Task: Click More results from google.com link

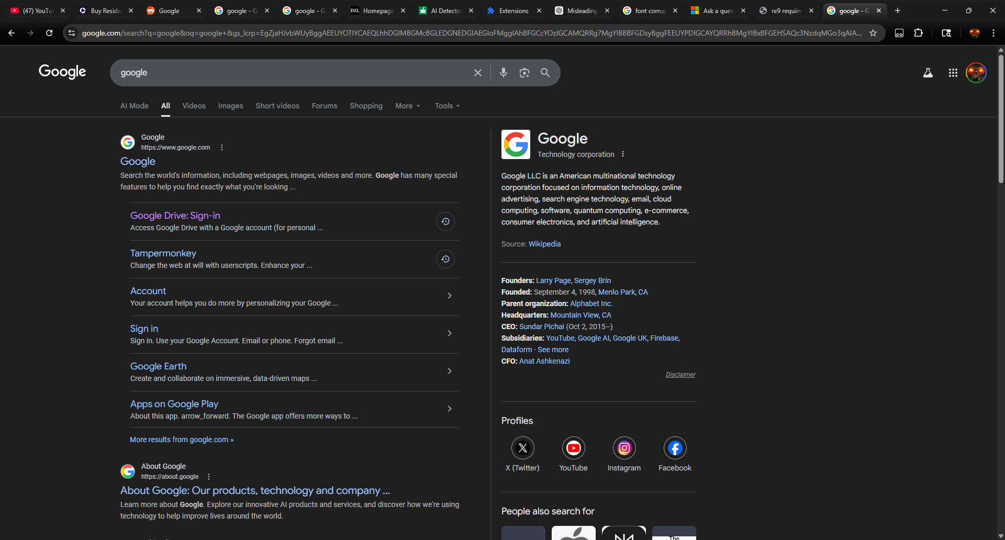Action: click(181, 440)
